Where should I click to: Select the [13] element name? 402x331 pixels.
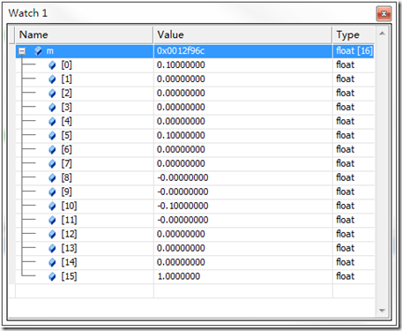coord(69,249)
